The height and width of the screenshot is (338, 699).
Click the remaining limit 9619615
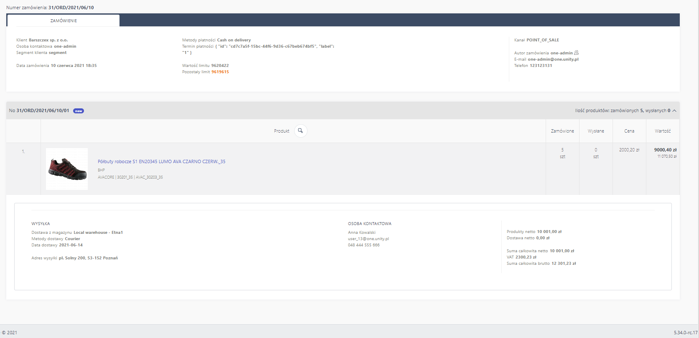pyautogui.click(x=220, y=72)
